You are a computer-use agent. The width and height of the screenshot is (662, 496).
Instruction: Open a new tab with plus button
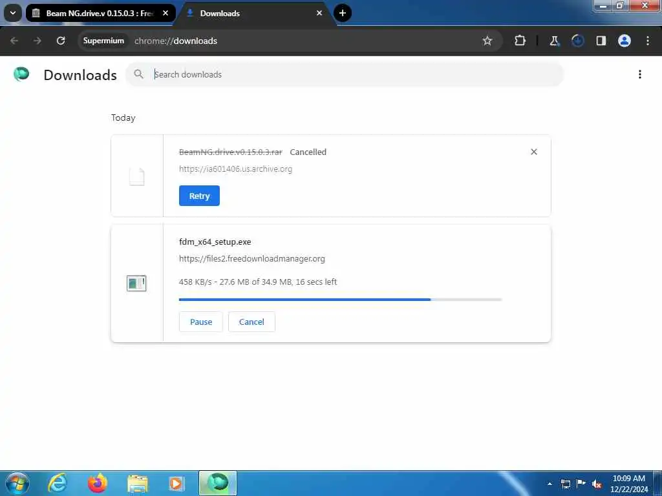[343, 13]
